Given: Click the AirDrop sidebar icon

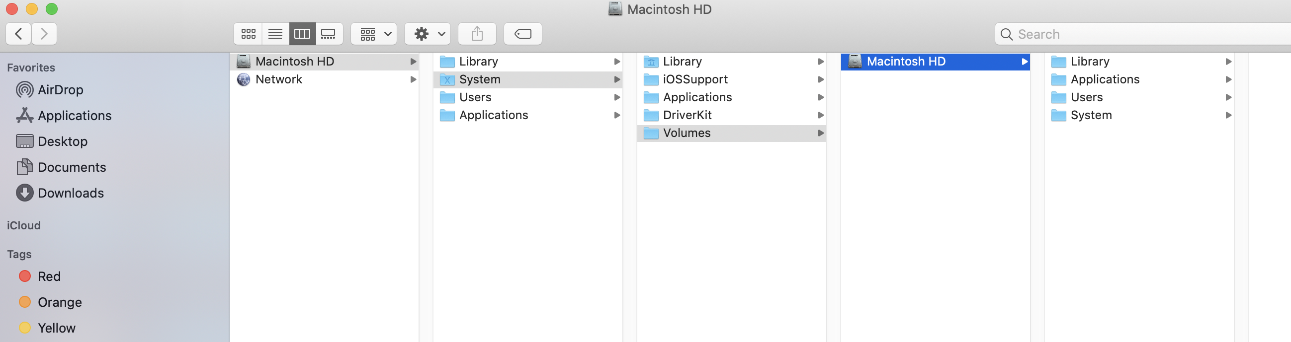Looking at the screenshot, I should pyautogui.click(x=24, y=90).
